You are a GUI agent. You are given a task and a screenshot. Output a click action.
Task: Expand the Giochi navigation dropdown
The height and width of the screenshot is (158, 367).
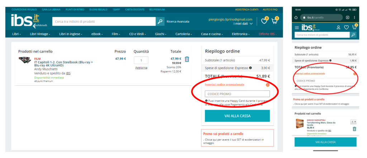tap(161, 34)
